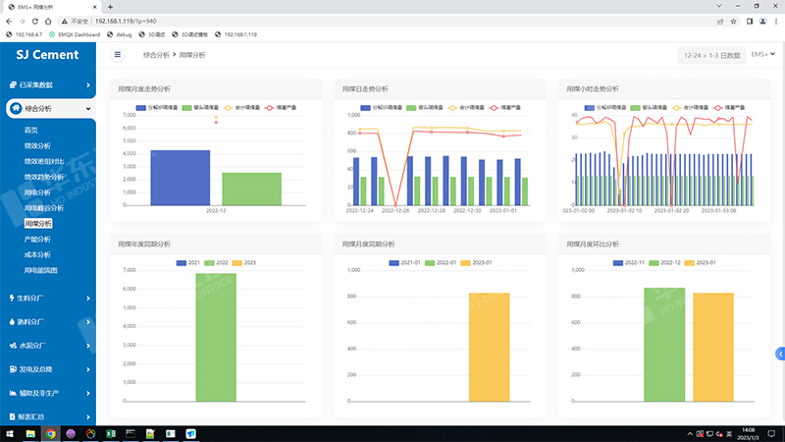Viewport: 785px width, 442px height.
Task: Select 绩效分析 in the sidebar menu
Action: [37, 145]
